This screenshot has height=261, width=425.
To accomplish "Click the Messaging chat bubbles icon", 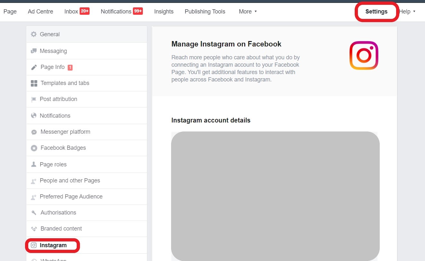I will [34, 51].
